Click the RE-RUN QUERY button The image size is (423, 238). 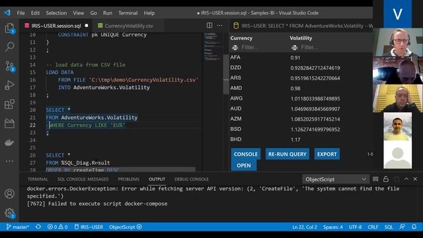[288, 154]
